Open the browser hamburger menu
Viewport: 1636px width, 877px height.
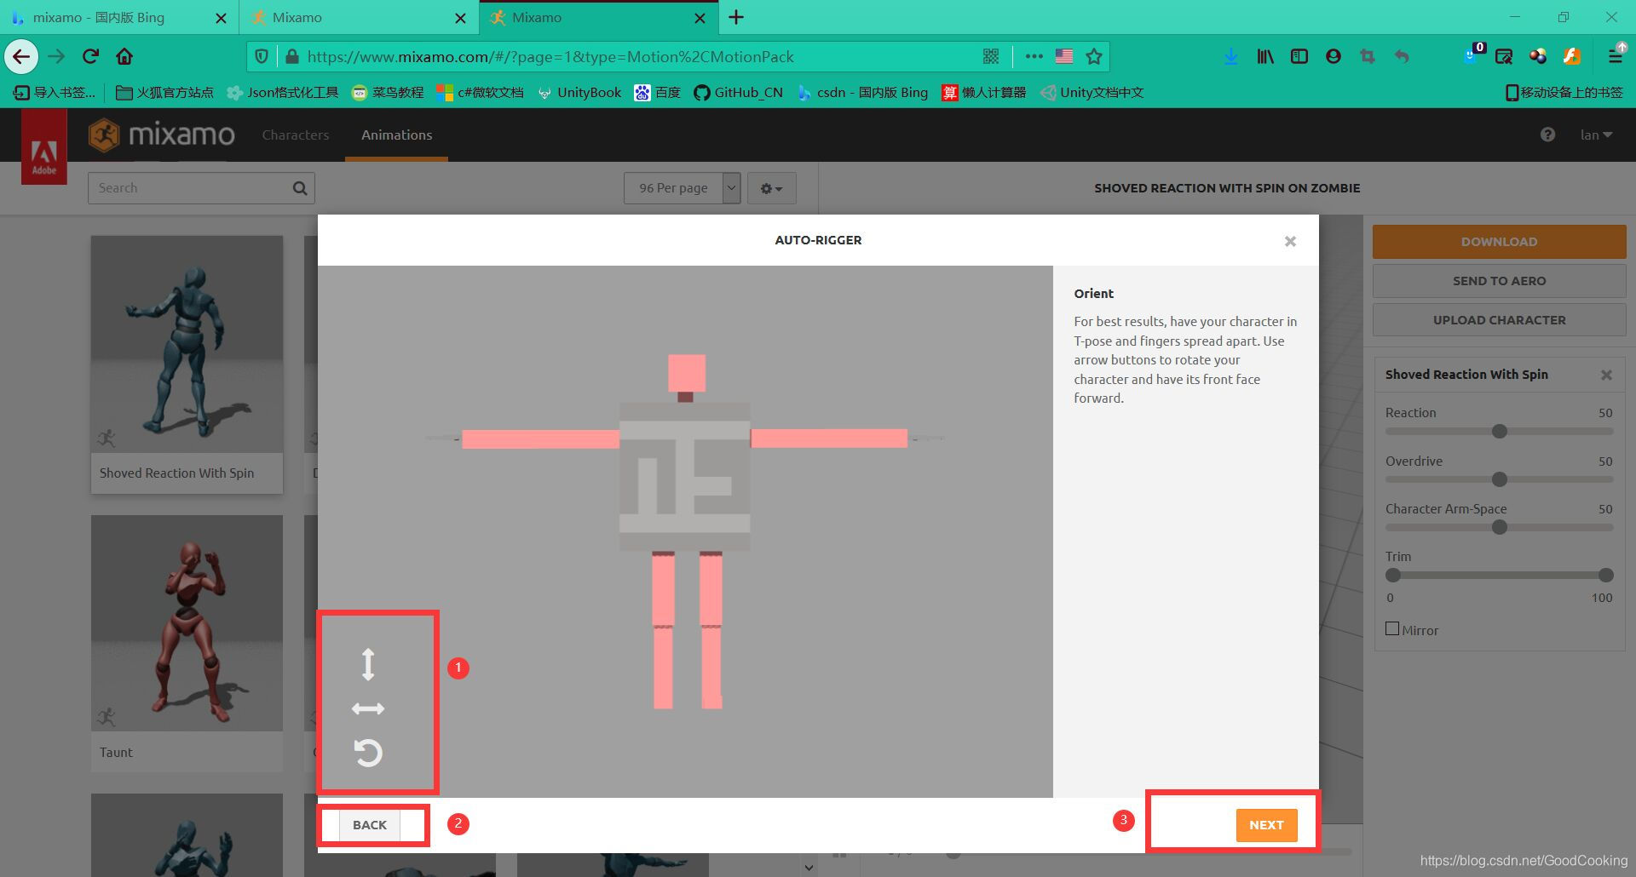[1615, 56]
